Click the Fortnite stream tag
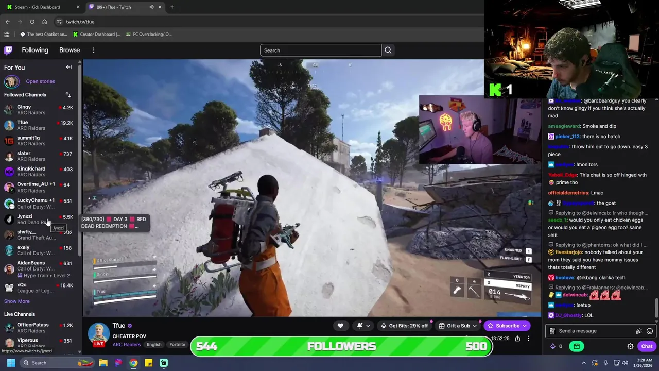Viewport: 659px width, 371px height. pyautogui.click(x=178, y=344)
